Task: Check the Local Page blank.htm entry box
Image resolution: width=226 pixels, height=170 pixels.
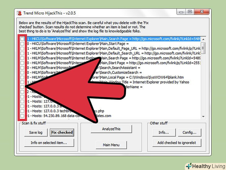Action: [22, 77]
